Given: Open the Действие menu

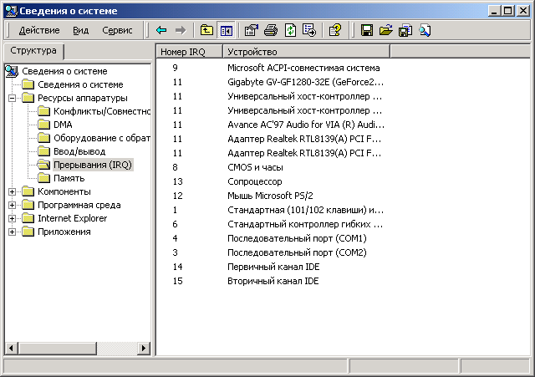Looking at the screenshot, I should click(x=39, y=30).
